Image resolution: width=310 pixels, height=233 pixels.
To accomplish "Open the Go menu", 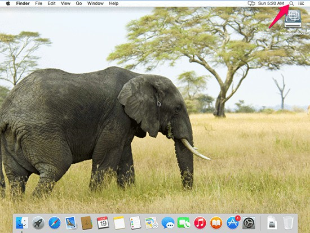I will (x=79, y=3).
